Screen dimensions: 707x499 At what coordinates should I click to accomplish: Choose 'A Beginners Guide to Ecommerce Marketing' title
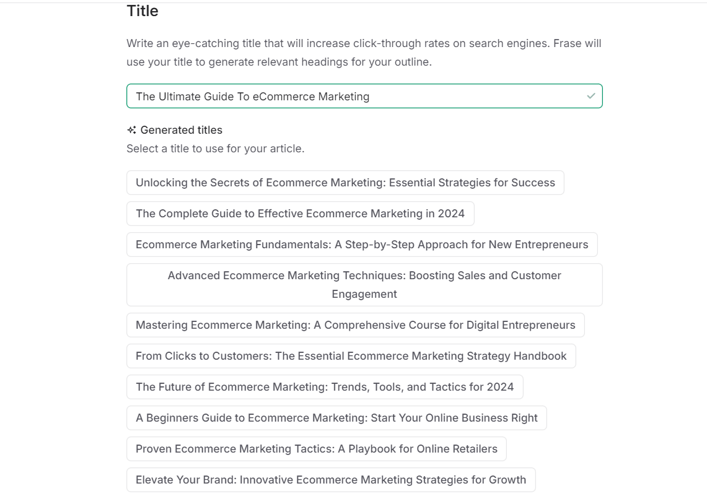click(337, 418)
